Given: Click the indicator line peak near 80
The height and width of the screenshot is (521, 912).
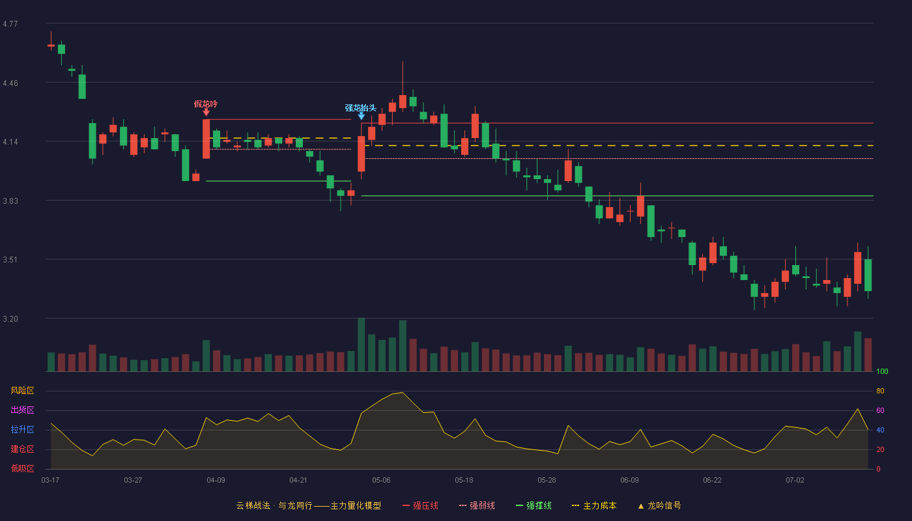Looking at the screenshot, I should click(403, 392).
